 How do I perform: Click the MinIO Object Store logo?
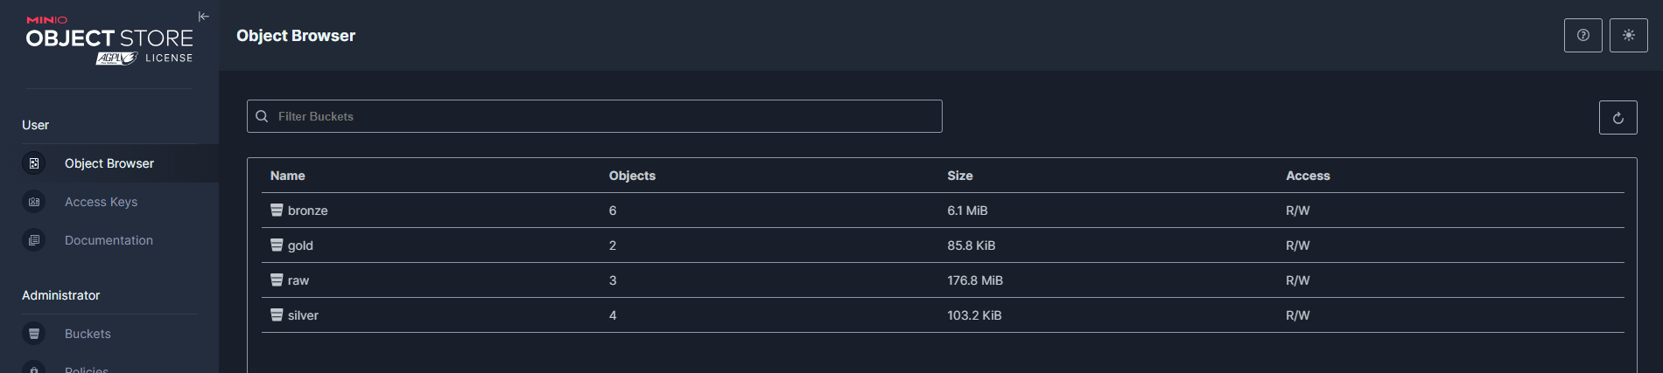[109, 40]
